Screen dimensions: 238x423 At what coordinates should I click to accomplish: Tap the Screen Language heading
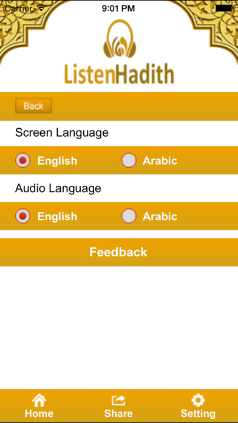pyautogui.click(x=62, y=132)
